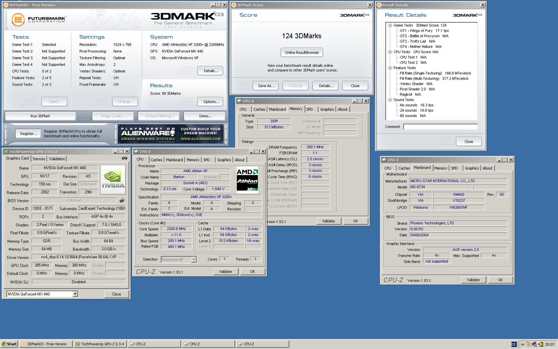Image resolution: width=558 pixels, height=349 pixels.
Task: Click the mainboard Model field MS-6734
Action: 441,187
